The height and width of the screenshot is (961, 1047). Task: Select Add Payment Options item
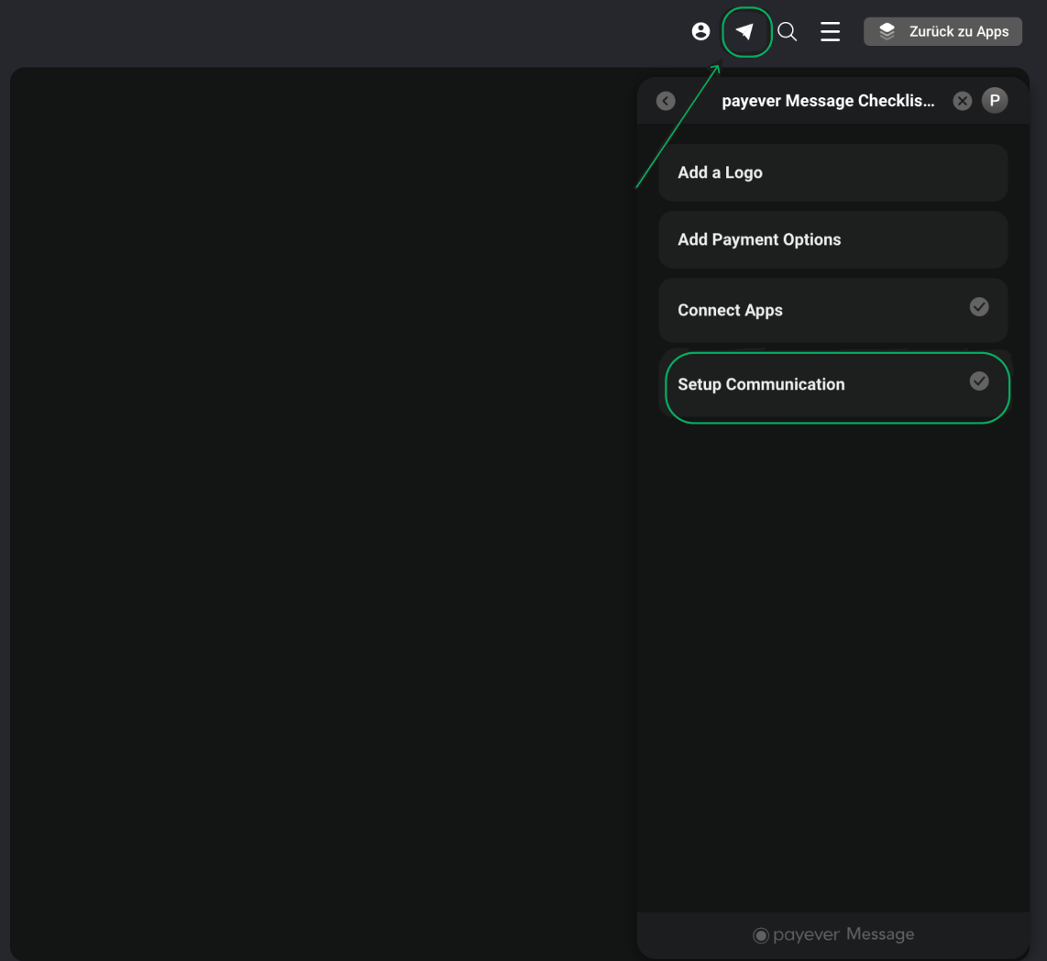(832, 239)
